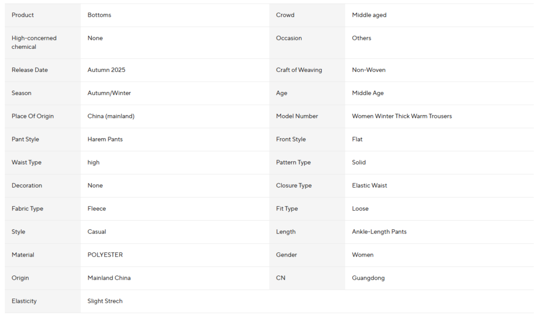Click the "Place Of Origin" label
This screenshot has height=317, width=539.
pyautogui.click(x=33, y=116)
